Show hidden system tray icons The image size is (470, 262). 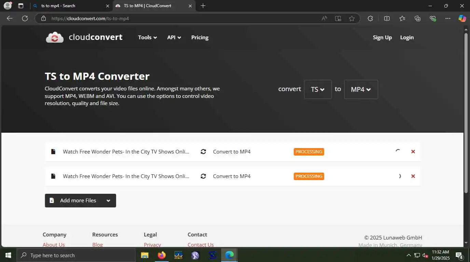[409, 255]
